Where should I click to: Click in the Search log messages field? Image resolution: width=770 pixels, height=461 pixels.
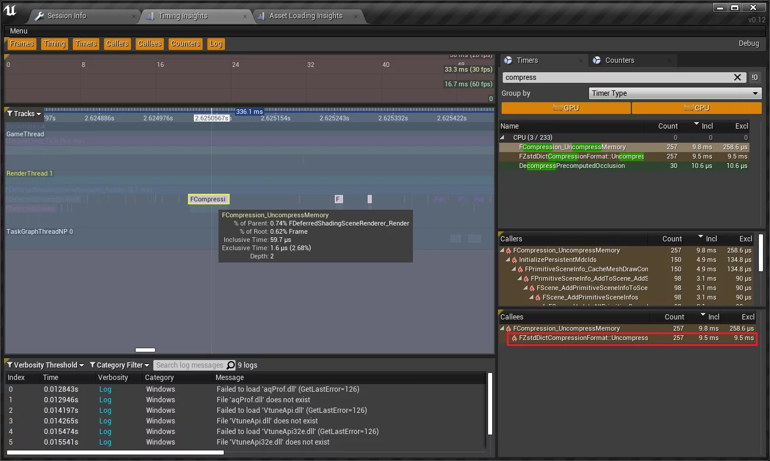point(189,365)
